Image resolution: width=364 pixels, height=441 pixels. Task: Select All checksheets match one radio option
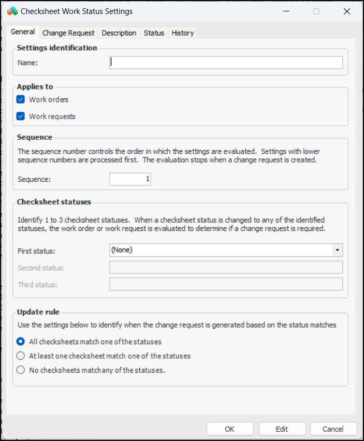pos(21,342)
